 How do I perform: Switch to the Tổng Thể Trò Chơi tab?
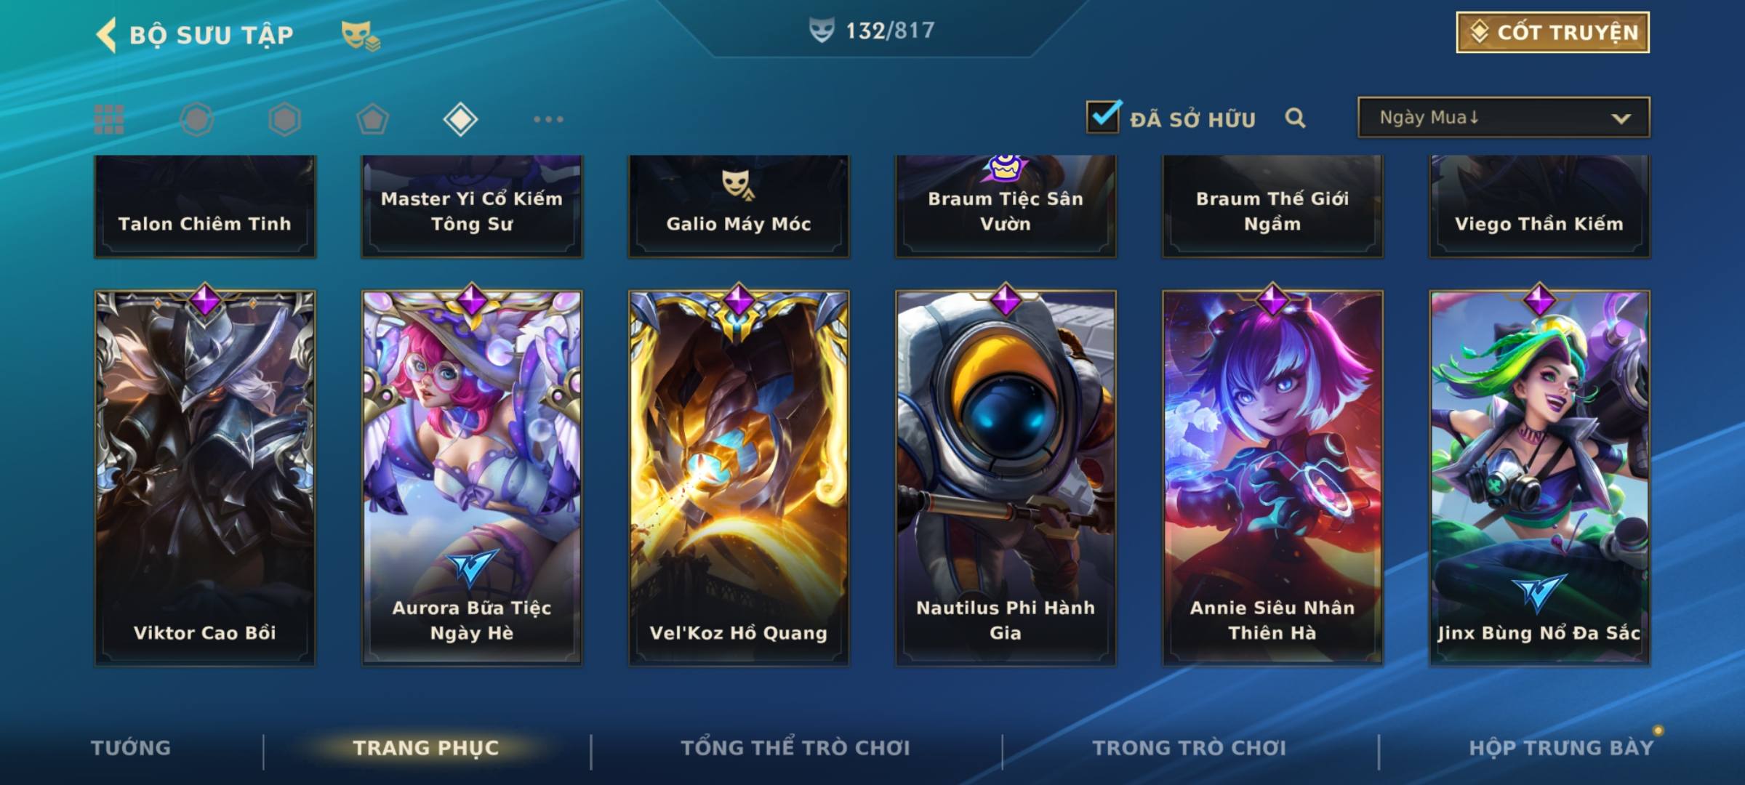(795, 748)
